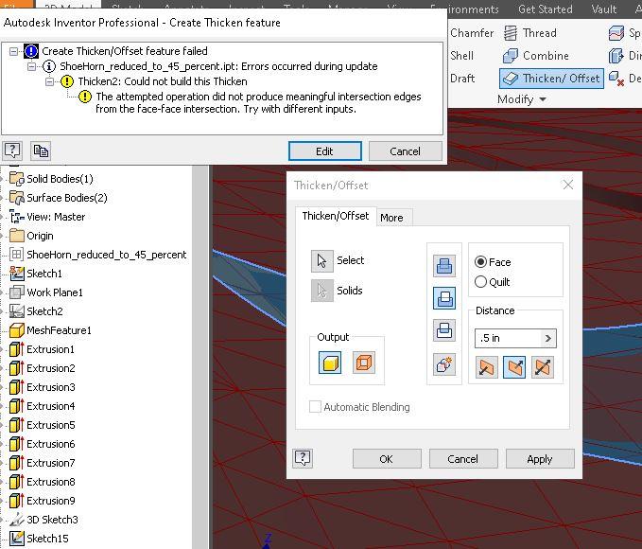This screenshot has width=642, height=549.
Task: Select the Combine tool in Modify panel
Action: click(536, 56)
